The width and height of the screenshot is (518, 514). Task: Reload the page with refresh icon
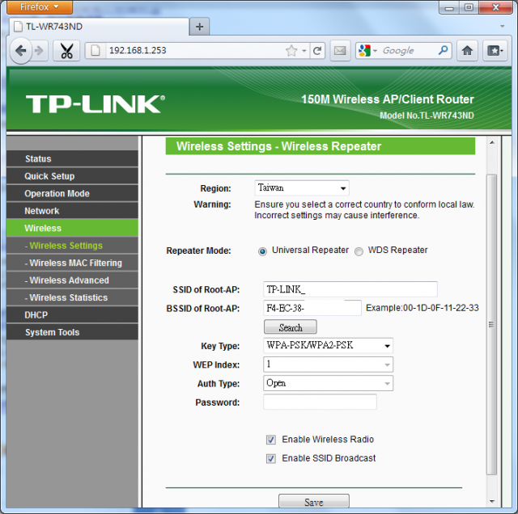pos(317,51)
